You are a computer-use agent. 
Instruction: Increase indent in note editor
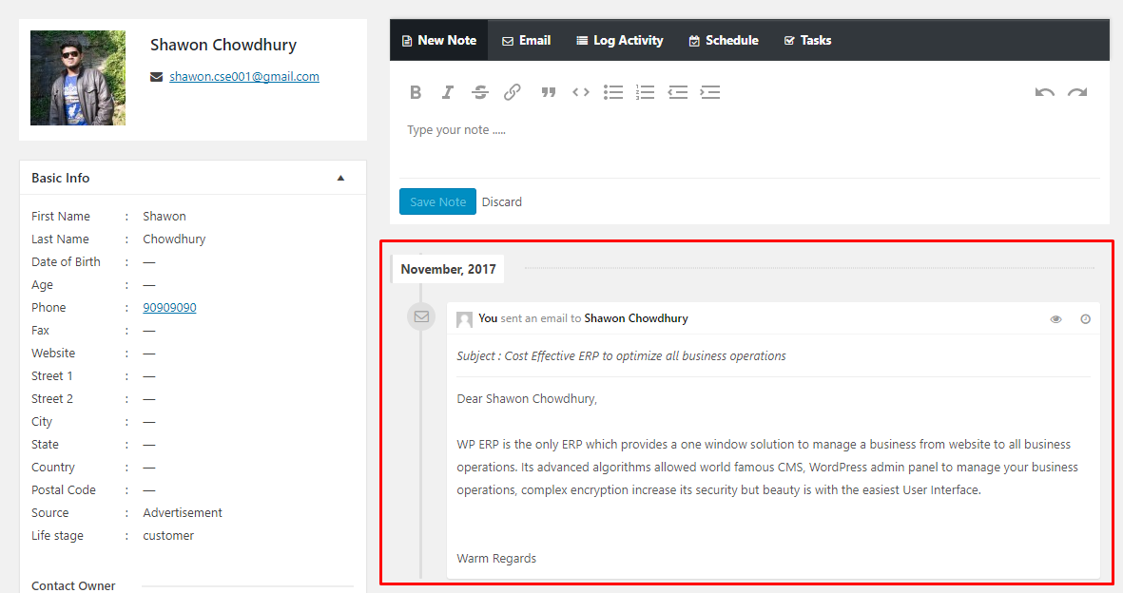(709, 92)
